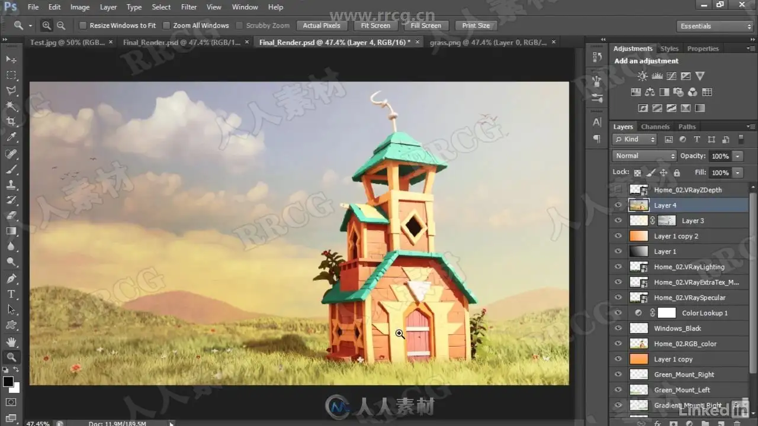Click the Fill Screen button
The image size is (758, 426).
click(426, 25)
